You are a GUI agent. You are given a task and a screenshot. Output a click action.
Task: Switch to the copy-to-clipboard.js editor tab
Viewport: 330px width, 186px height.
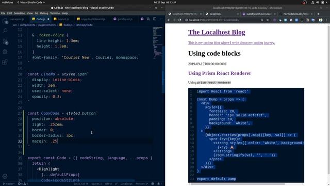[x=93, y=19]
